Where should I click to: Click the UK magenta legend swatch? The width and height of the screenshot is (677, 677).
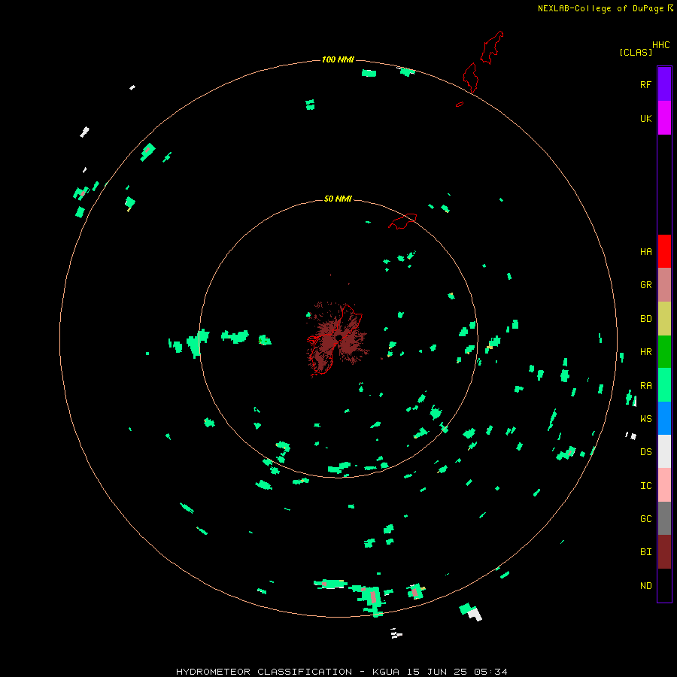[664, 118]
